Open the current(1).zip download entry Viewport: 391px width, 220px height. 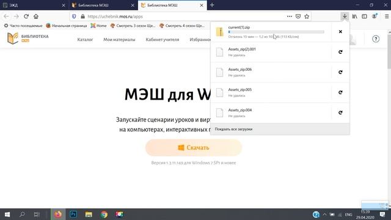(271, 32)
